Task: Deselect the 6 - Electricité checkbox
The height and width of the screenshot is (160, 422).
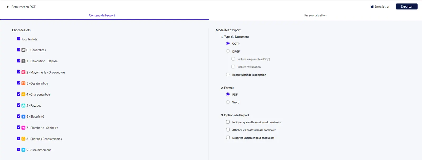Action: (18, 116)
